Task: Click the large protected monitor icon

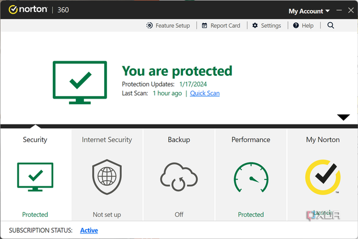Action: [80, 83]
